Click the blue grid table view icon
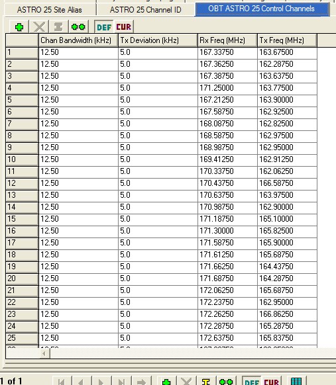The width and height of the screenshot is (336, 385). [x=296, y=382]
